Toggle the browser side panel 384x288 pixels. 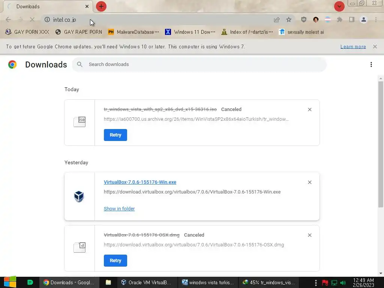click(352, 19)
